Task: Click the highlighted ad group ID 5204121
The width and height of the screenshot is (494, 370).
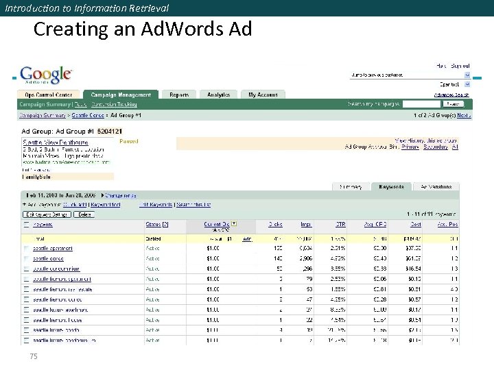Action: 109,131
